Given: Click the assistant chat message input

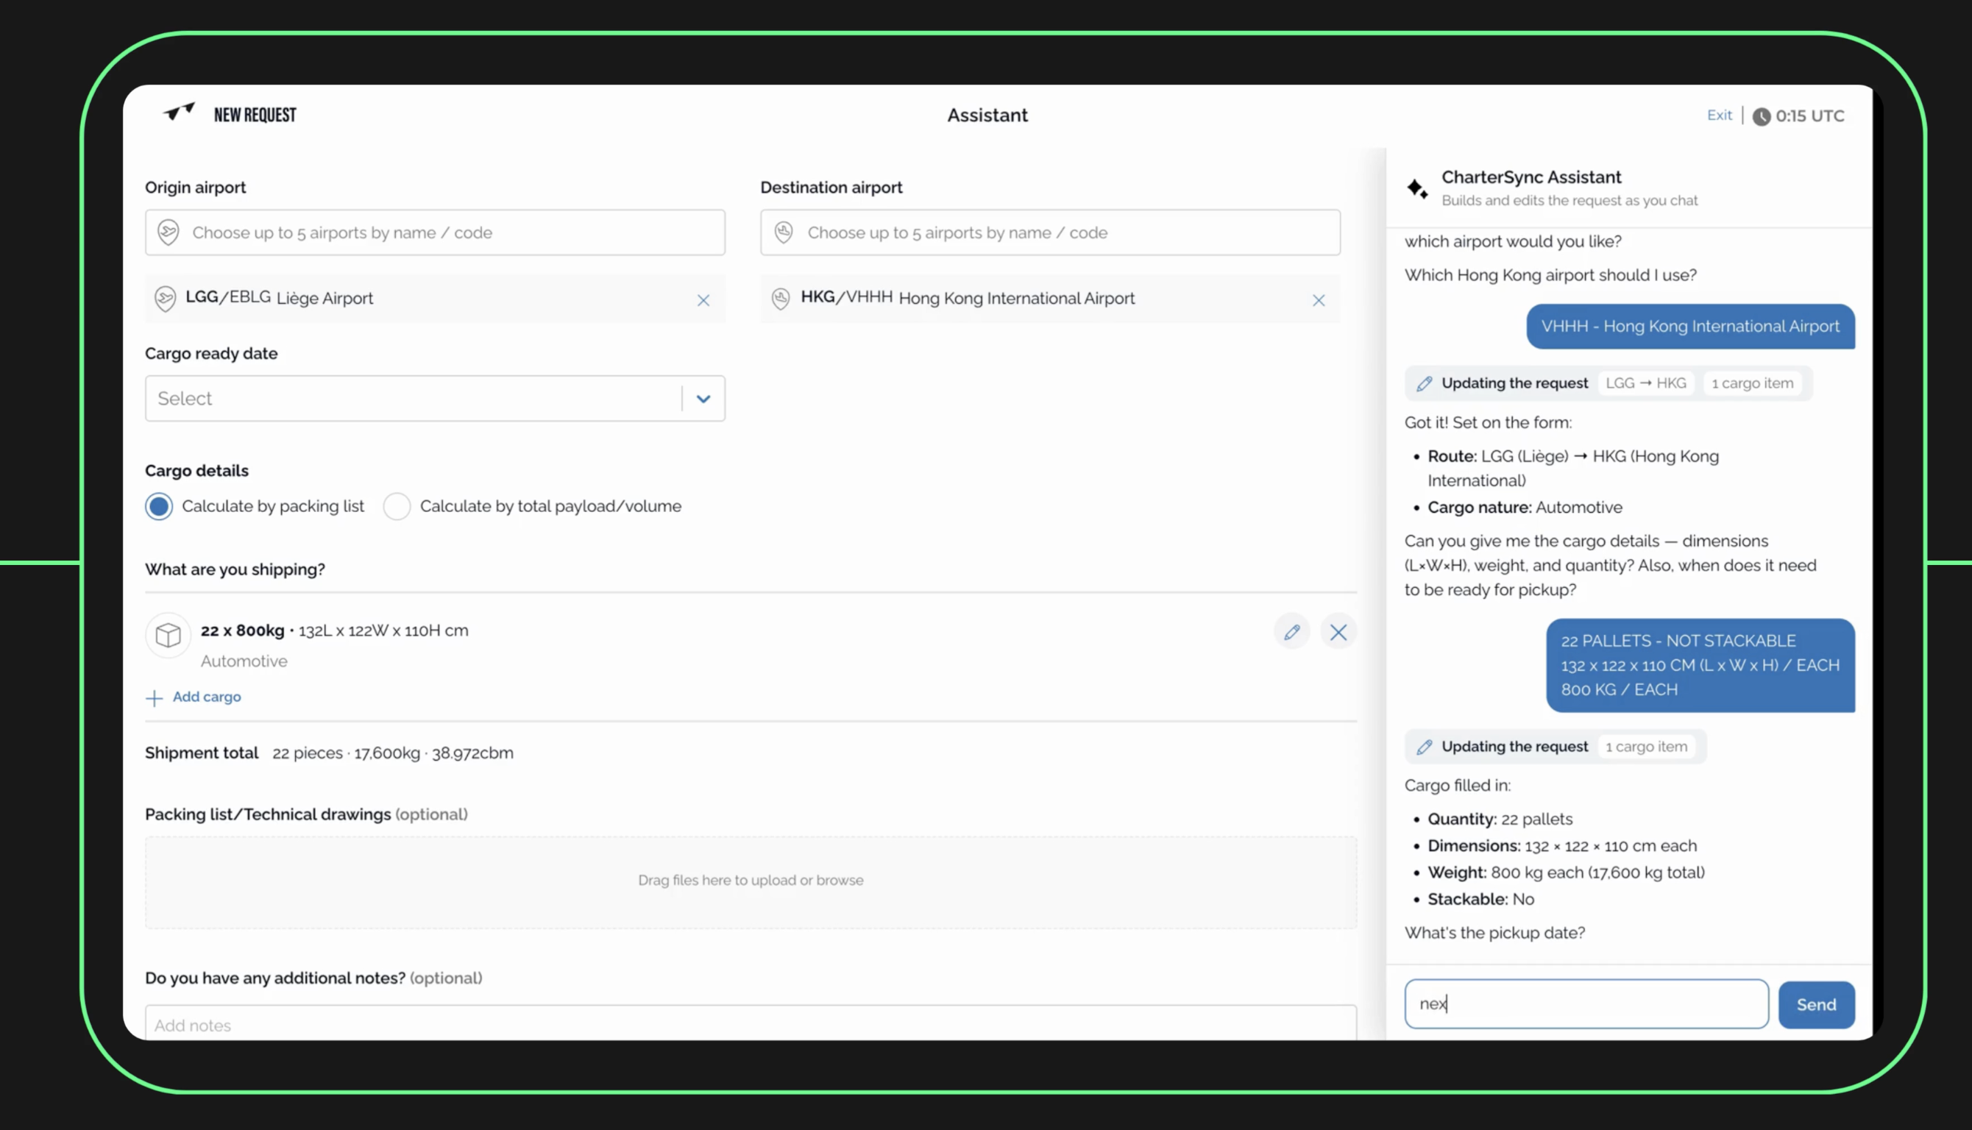Looking at the screenshot, I should (1586, 1003).
